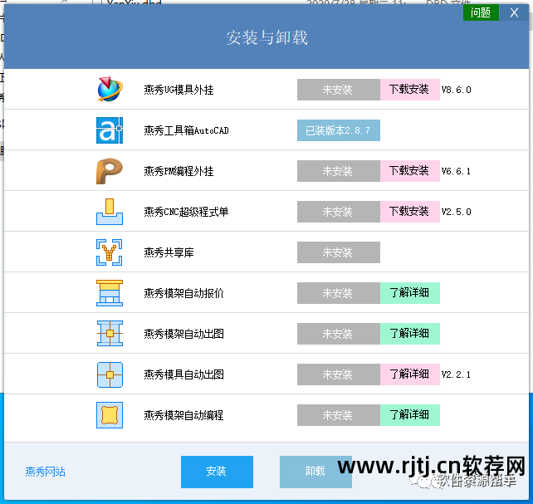
Task: Click the 燕秀模具自动出图 icon
Action: (110, 374)
